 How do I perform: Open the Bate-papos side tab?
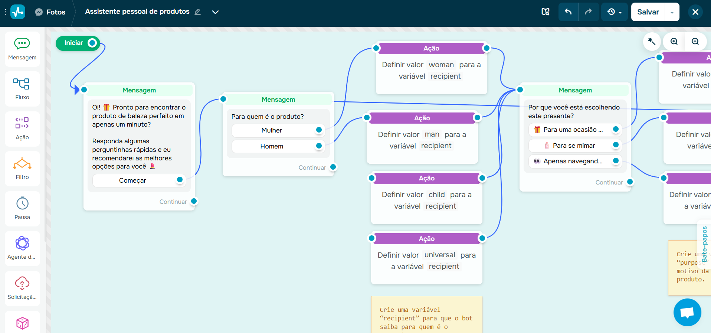(704, 244)
